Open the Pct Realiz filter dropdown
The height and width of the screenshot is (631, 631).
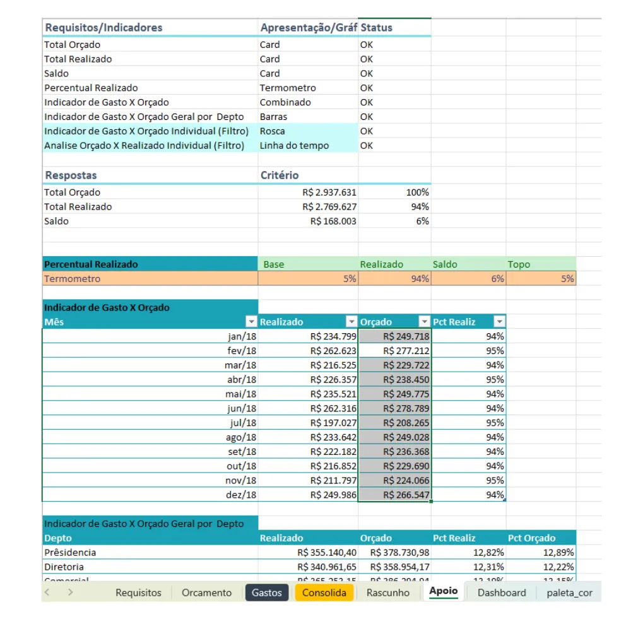[x=499, y=322]
